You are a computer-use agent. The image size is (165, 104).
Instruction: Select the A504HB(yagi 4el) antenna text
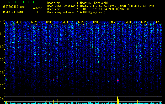(x=93, y=12)
